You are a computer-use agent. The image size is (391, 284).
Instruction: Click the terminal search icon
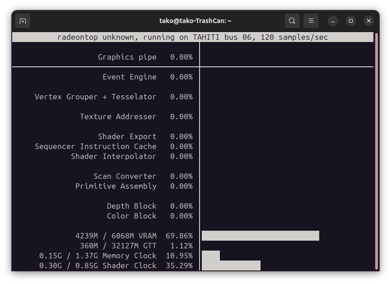click(x=292, y=21)
